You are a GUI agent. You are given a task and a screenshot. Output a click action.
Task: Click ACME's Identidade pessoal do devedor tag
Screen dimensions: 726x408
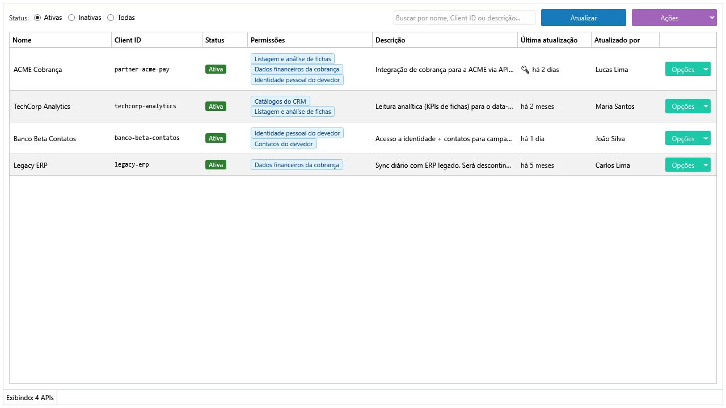297,80
